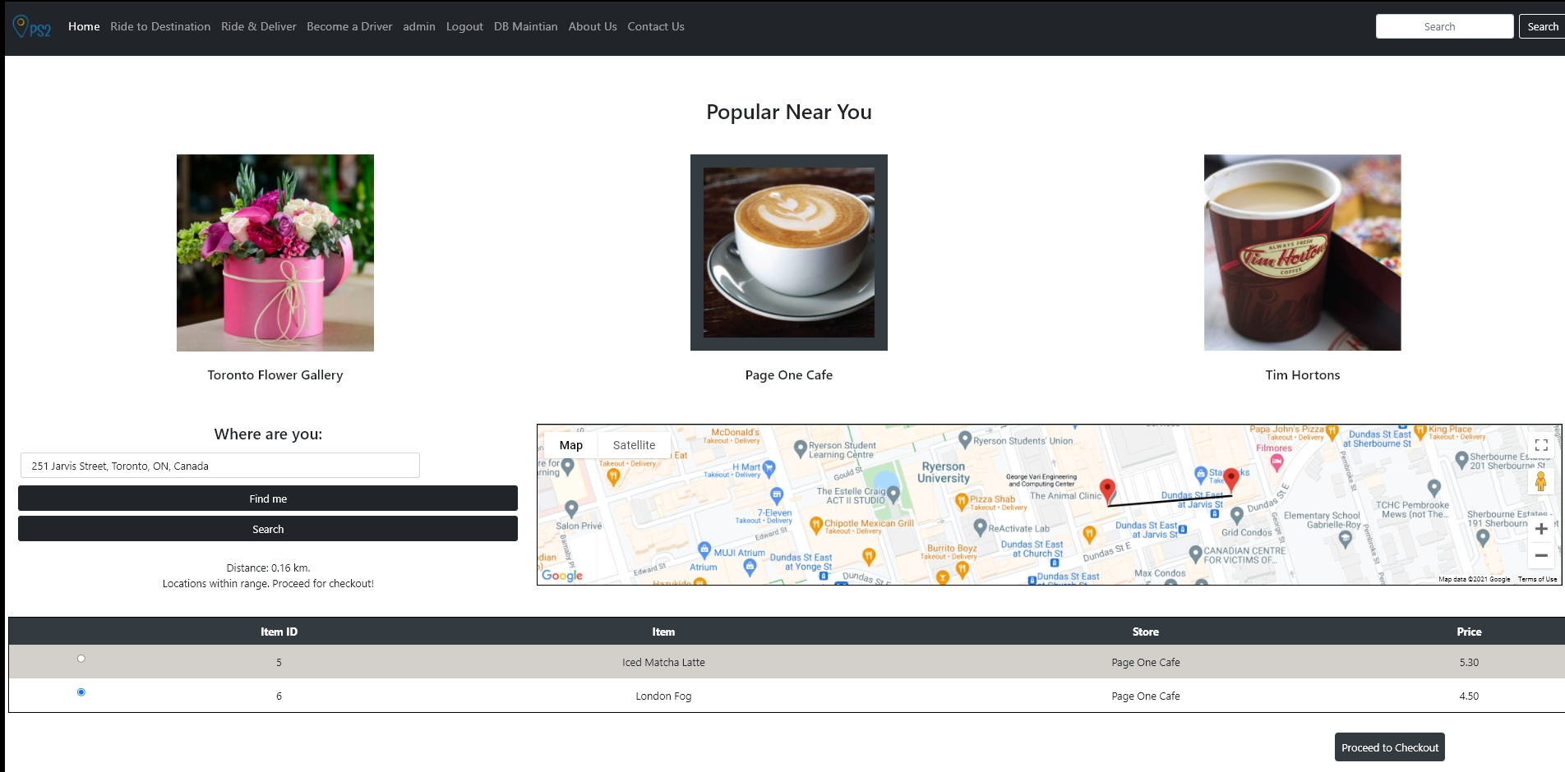Zoom out on the map
This screenshot has width=1565, height=772.
[1541, 556]
